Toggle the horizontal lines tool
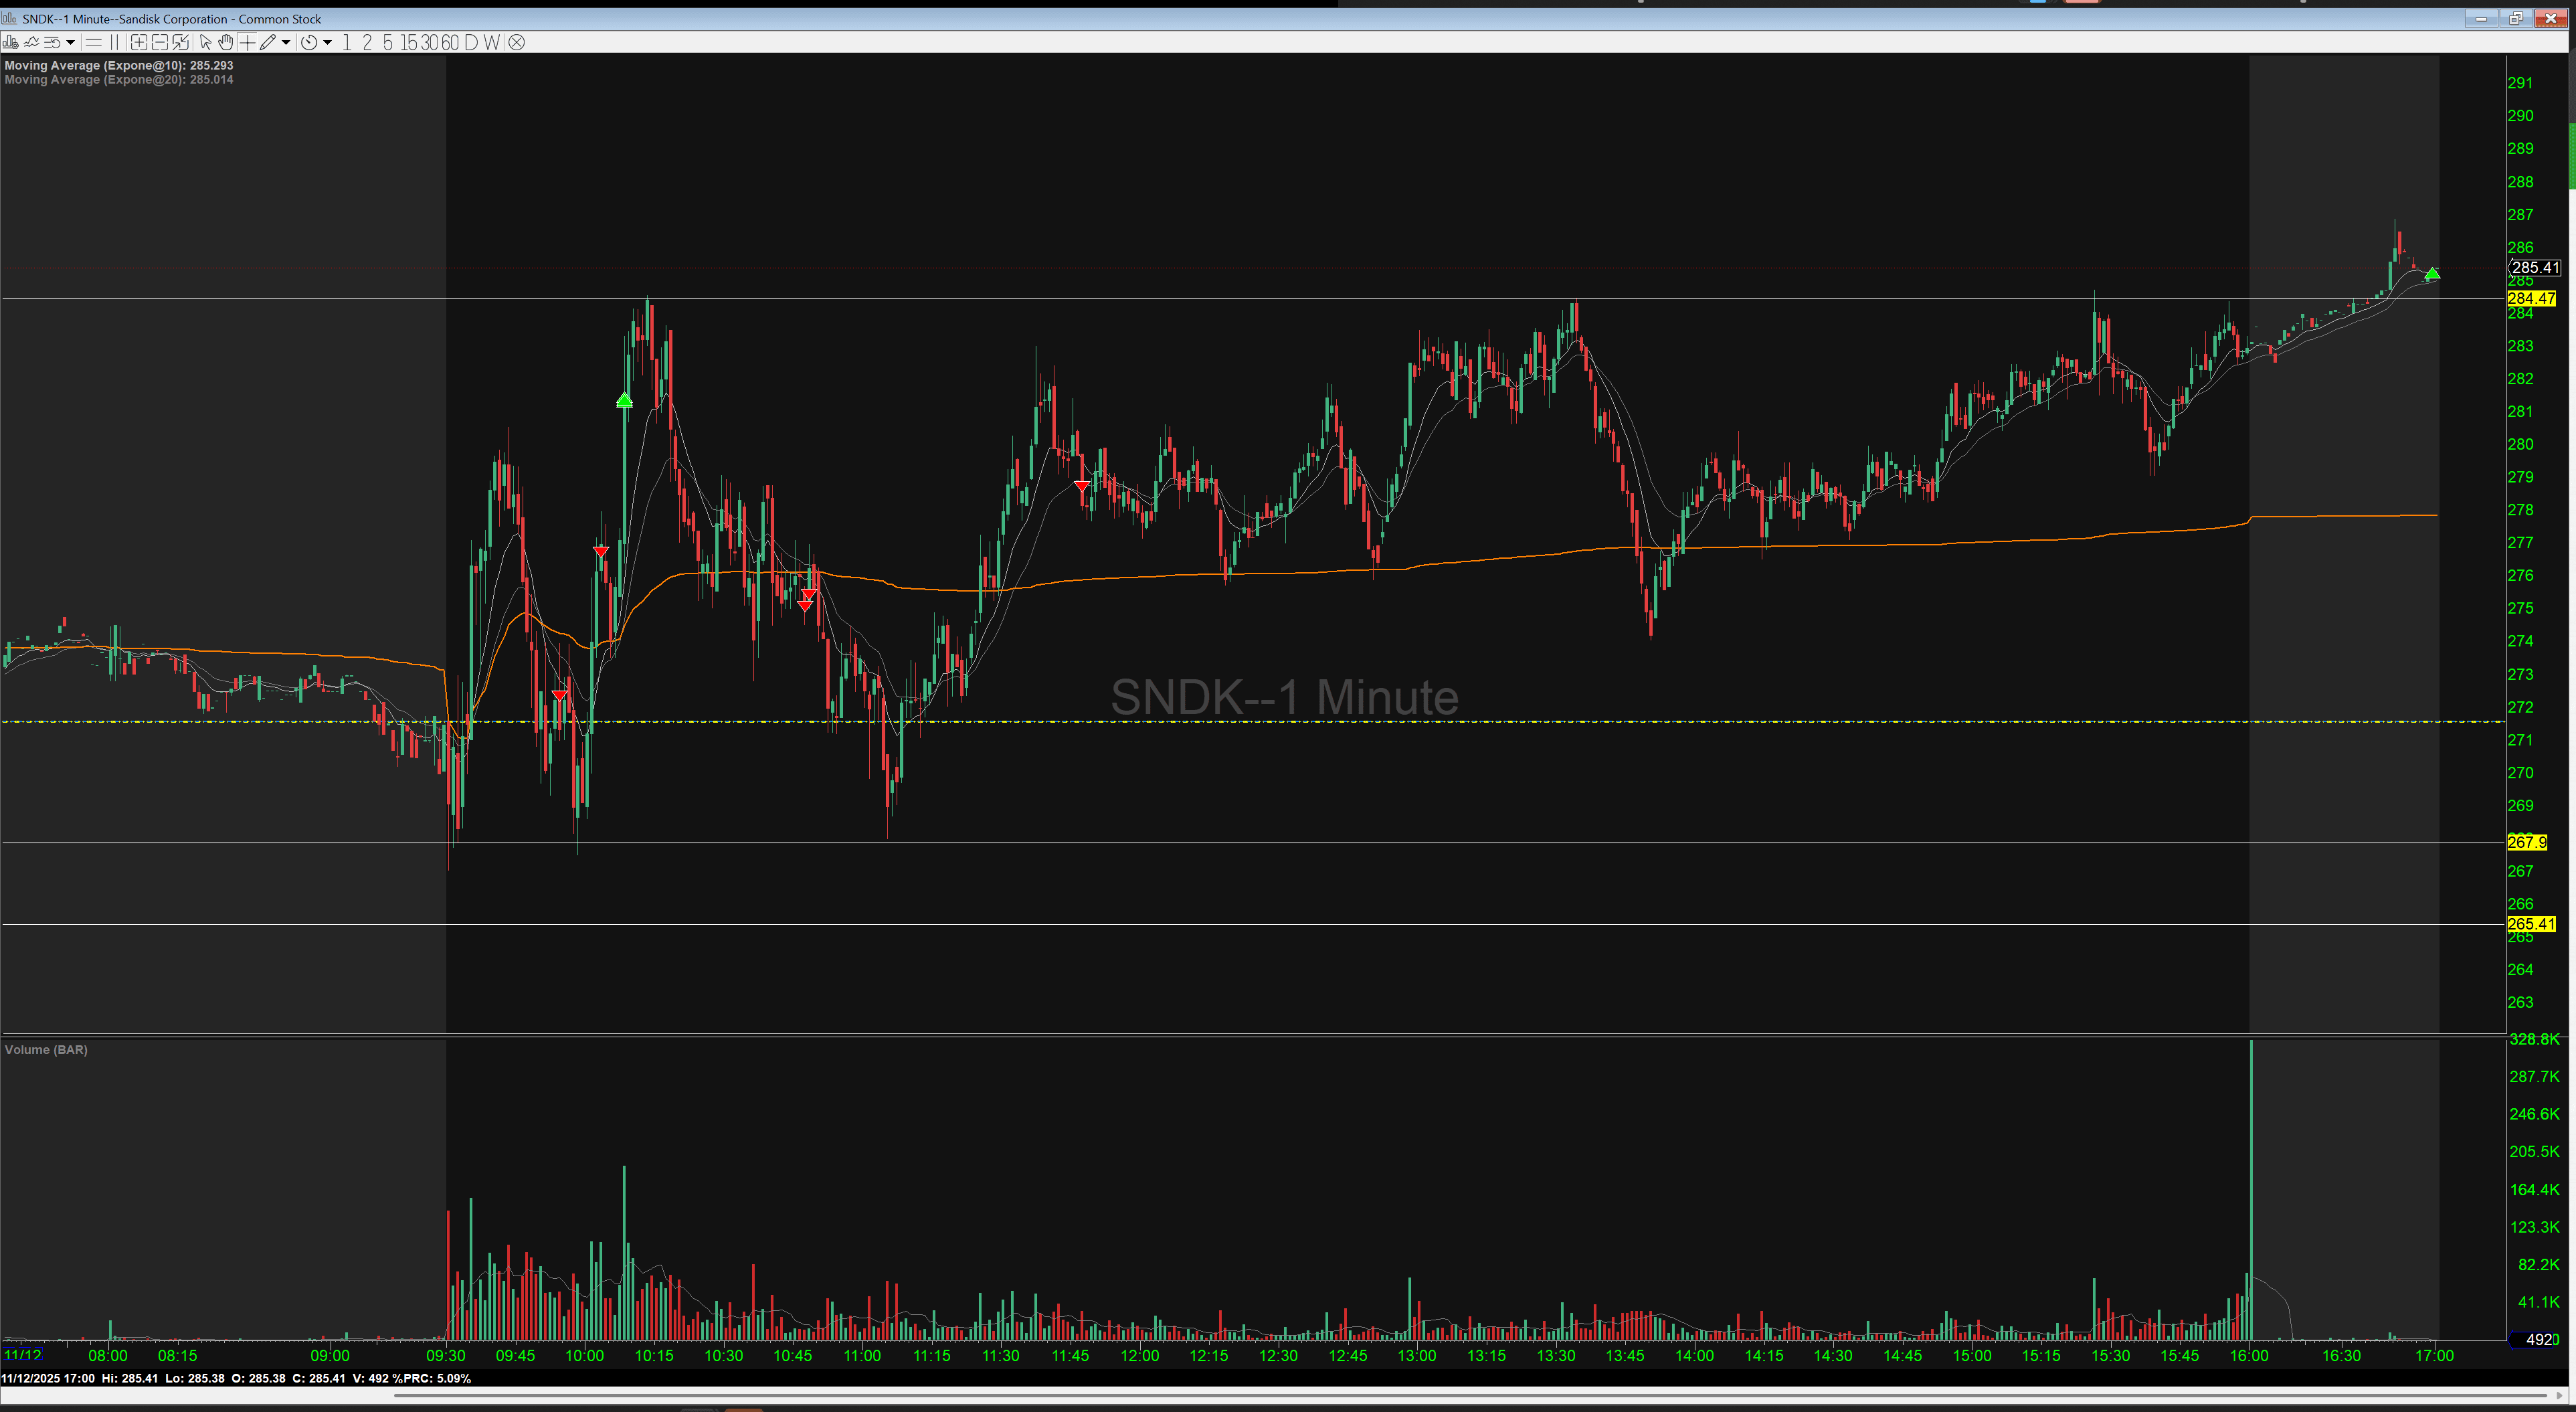 tap(94, 42)
